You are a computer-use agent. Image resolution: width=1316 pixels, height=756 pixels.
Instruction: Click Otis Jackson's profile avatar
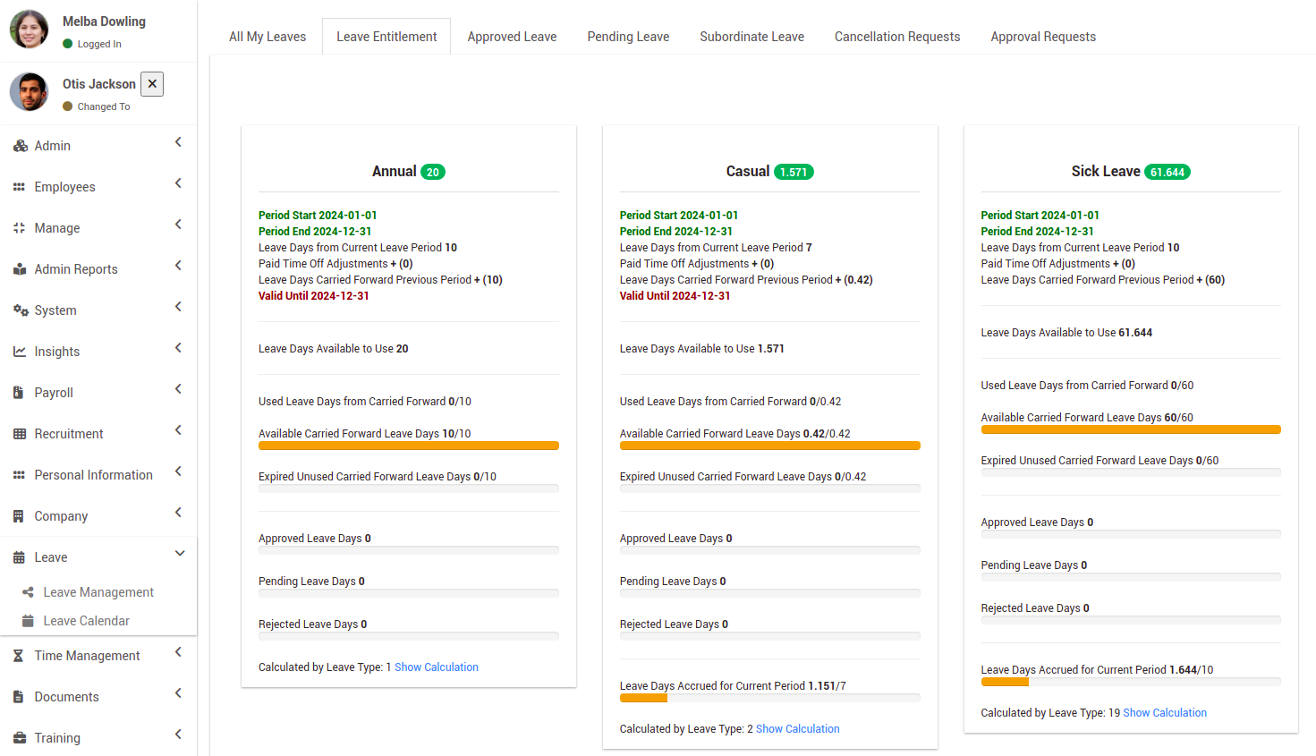click(x=29, y=92)
